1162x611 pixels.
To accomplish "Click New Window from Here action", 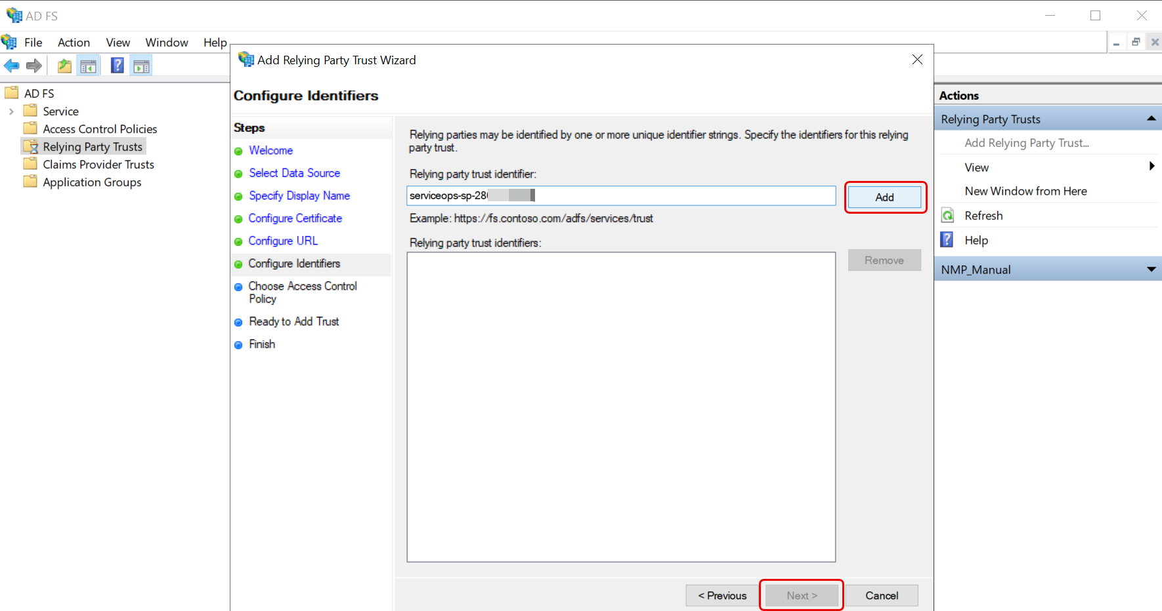I will (1025, 191).
